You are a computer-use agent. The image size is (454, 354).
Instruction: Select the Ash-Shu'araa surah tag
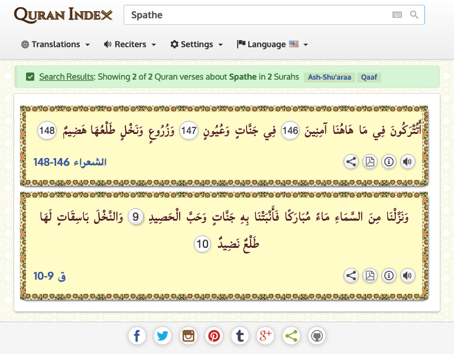(x=329, y=77)
